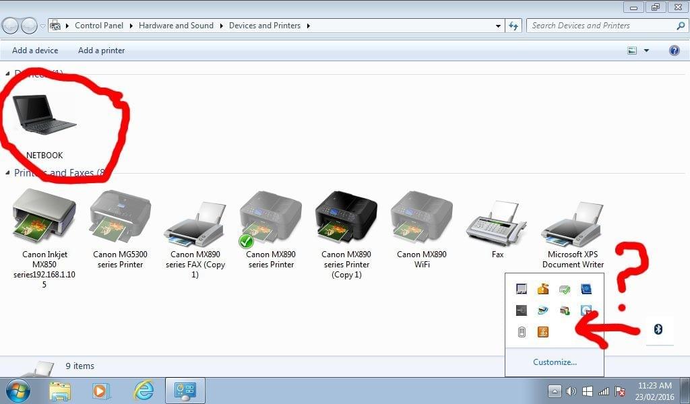Collapse the Devices group

7,73
